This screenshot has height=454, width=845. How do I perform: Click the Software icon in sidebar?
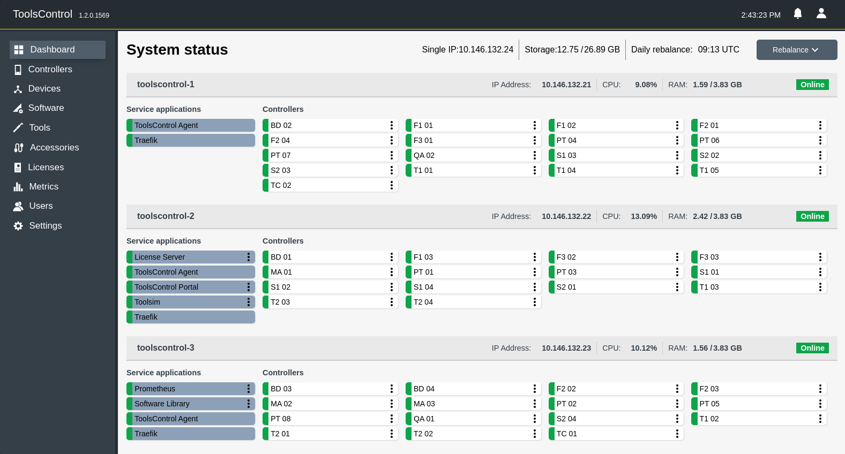coord(18,108)
